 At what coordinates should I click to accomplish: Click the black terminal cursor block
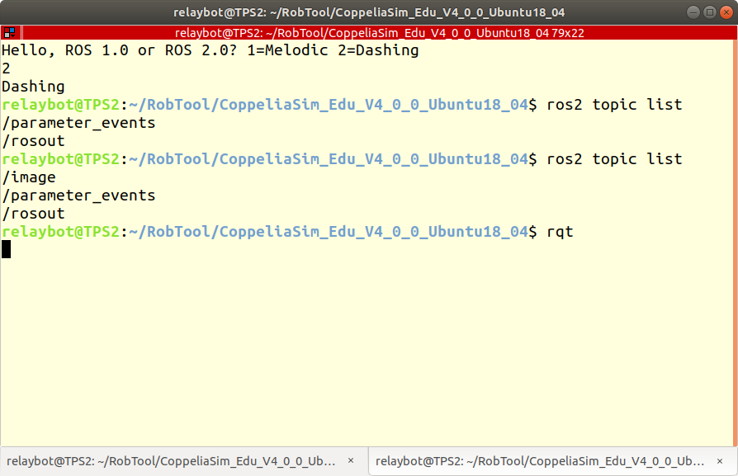click(6, 249)
